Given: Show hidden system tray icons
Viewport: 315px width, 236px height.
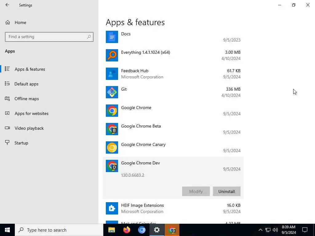Looking at the screenshot, I should tap(260, 230).
